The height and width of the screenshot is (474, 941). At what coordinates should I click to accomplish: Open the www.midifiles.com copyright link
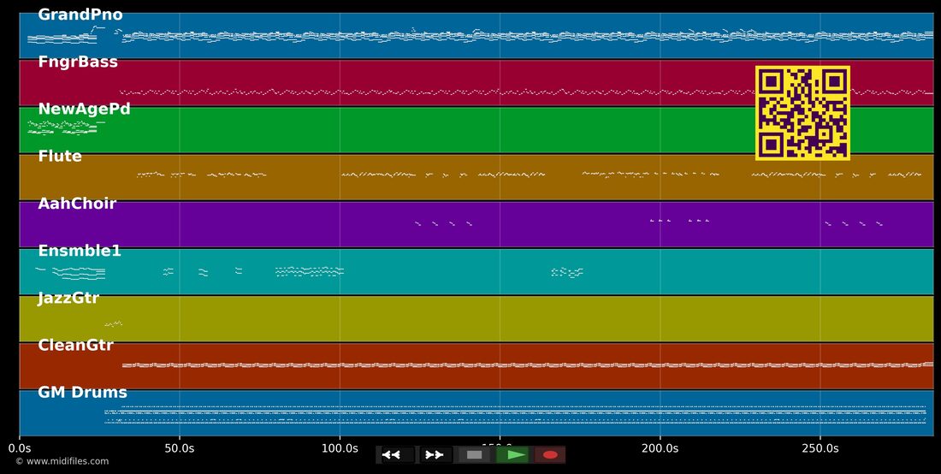pyautogui.click(x=62, y=461)
